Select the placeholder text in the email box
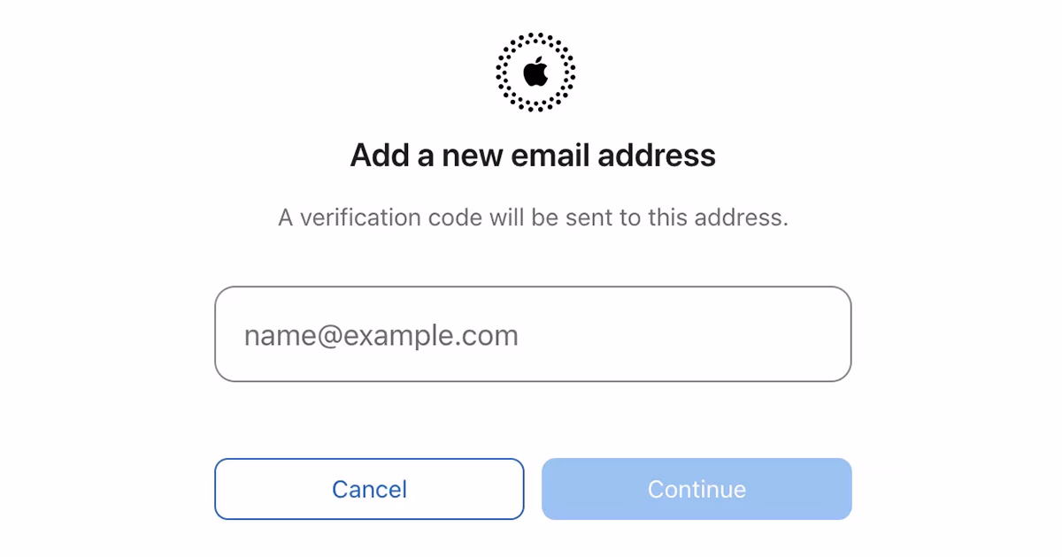1062x557 pixels. [381, 336]
